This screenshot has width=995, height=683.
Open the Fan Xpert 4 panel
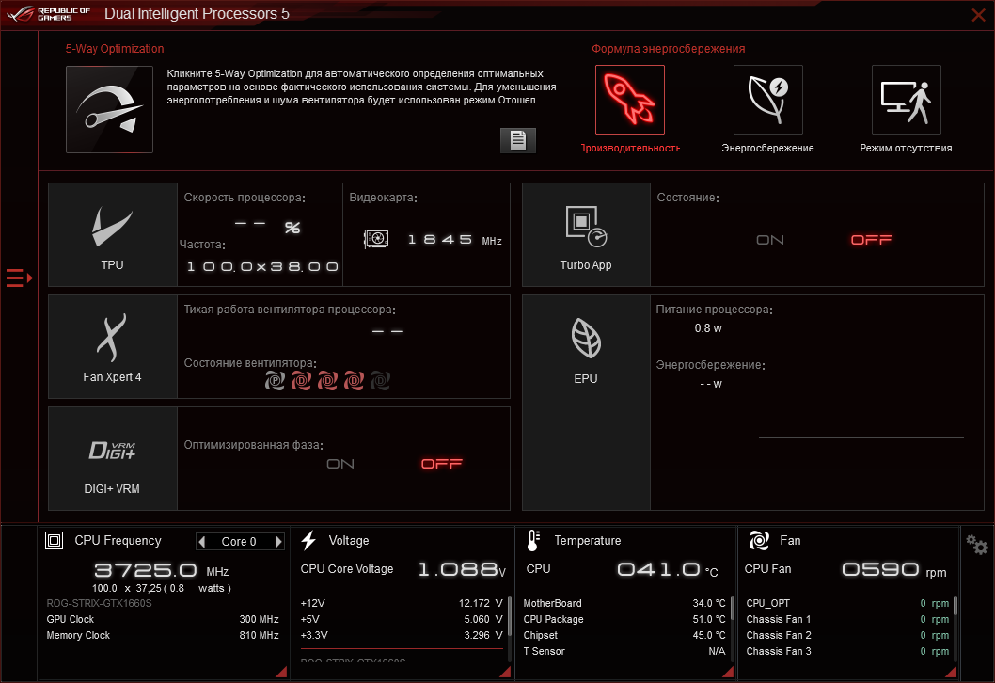pos(112,346)
